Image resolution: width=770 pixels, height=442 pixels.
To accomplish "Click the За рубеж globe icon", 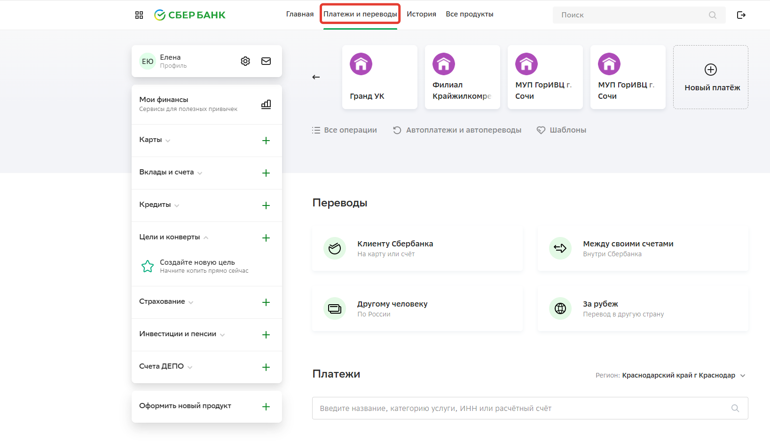I will (560, 308).
